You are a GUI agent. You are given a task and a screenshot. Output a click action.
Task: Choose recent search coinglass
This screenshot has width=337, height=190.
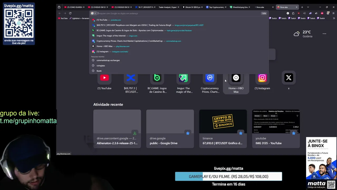179,65
